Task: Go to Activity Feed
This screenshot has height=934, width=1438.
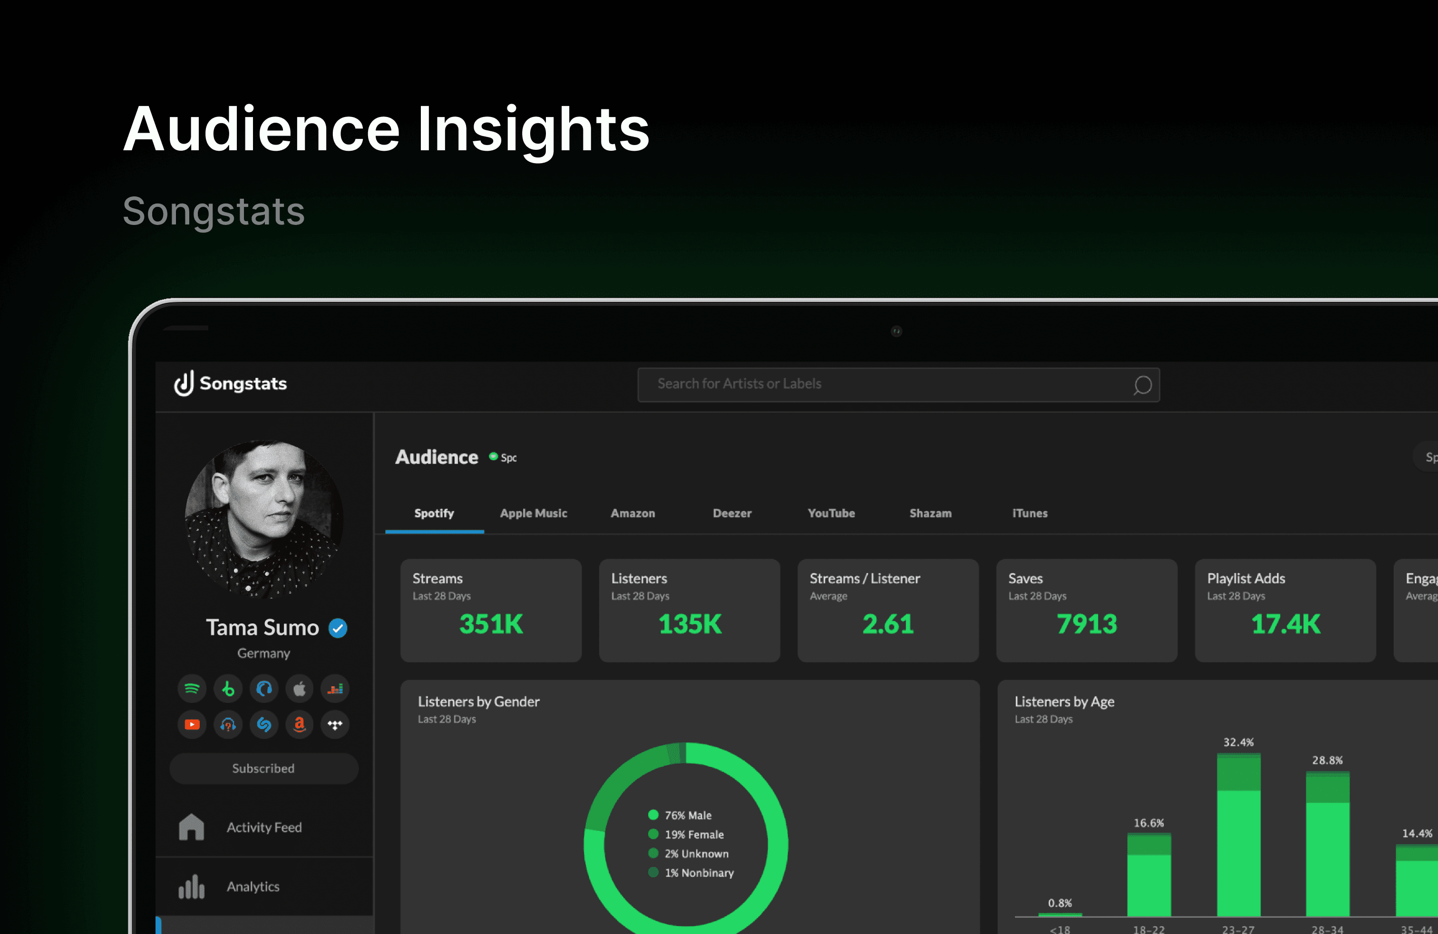Action: pos(264,827)
